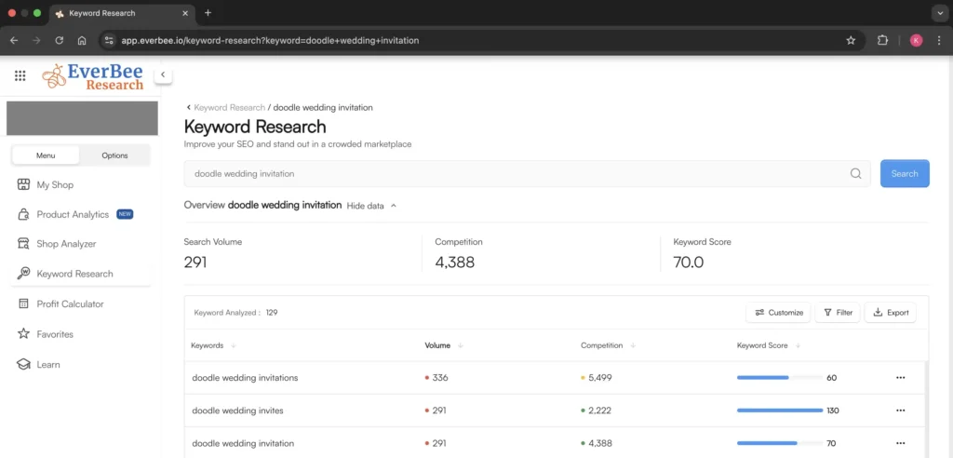Collapse overview with Hide data toggle
953x458 pixels.
[x=371, y=206]
